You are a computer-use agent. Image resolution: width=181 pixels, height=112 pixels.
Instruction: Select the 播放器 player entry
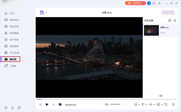[11, 59]
